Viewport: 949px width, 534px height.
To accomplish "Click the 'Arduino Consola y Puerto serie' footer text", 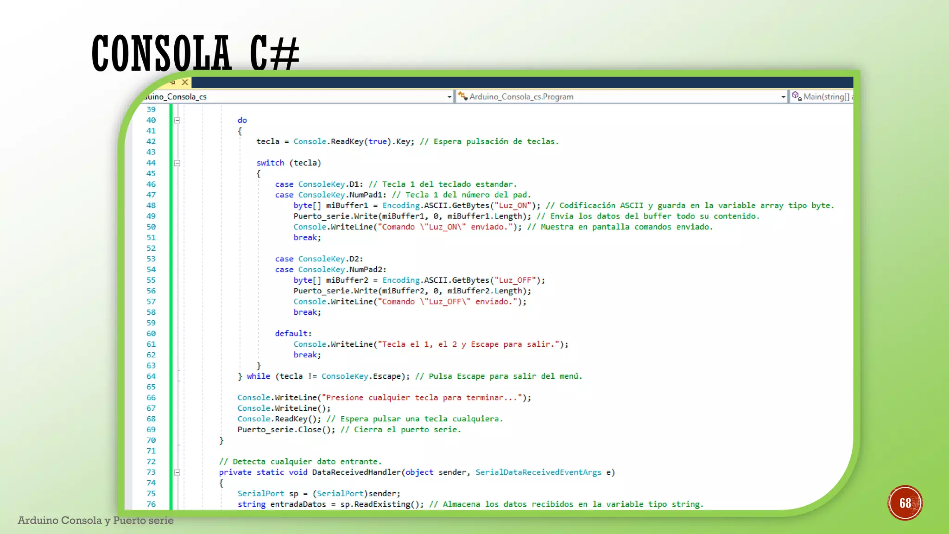I will (x=95, y=520).
